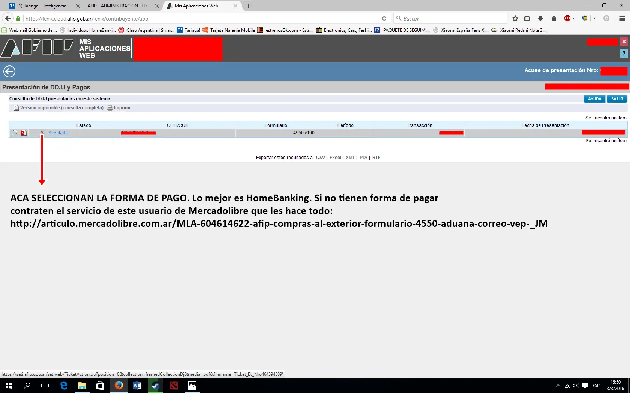
Task: Click the grey circular extension icon
Action: tap(606, 18)
